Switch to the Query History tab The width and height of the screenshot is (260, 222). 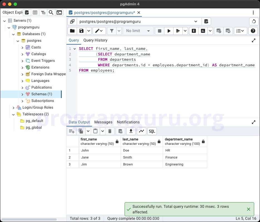point(95,40)
